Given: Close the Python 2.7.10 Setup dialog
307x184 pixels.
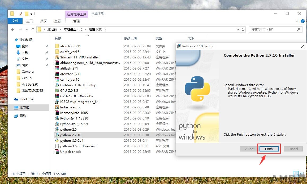Looking at the screenshot, I should 302,46.
